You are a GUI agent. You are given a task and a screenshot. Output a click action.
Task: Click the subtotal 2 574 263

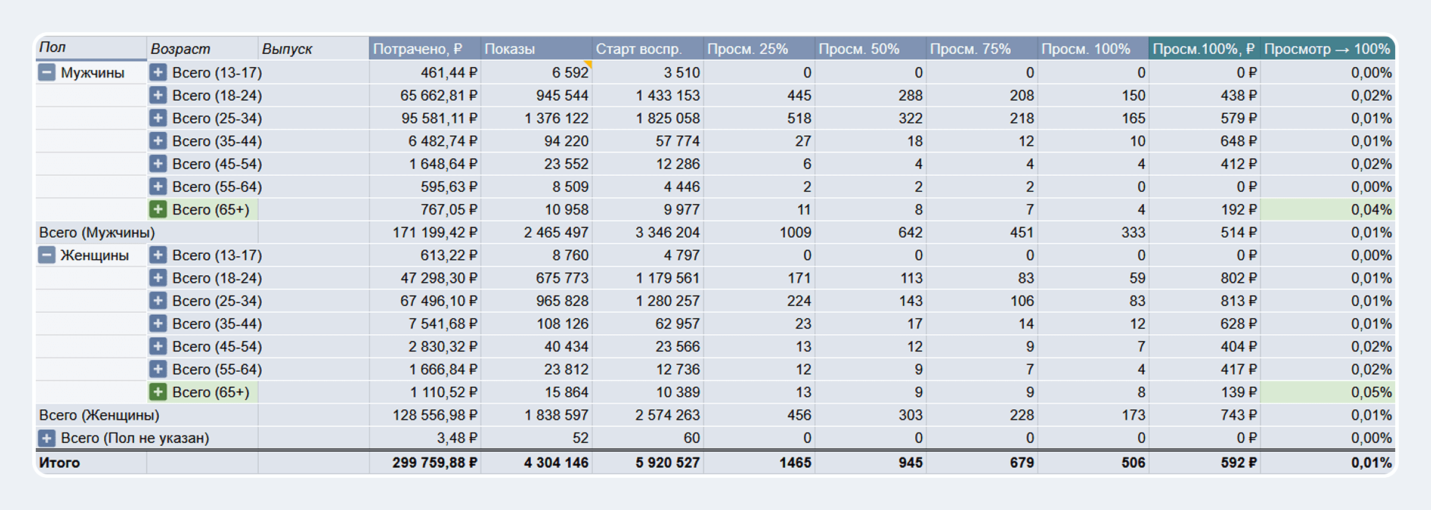(x=648, y=415)
